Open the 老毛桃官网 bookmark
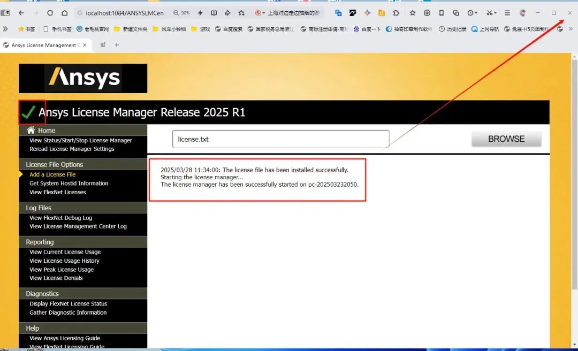Image resolution: width=578 pixels, height=351 pixels. click(93, 29)
